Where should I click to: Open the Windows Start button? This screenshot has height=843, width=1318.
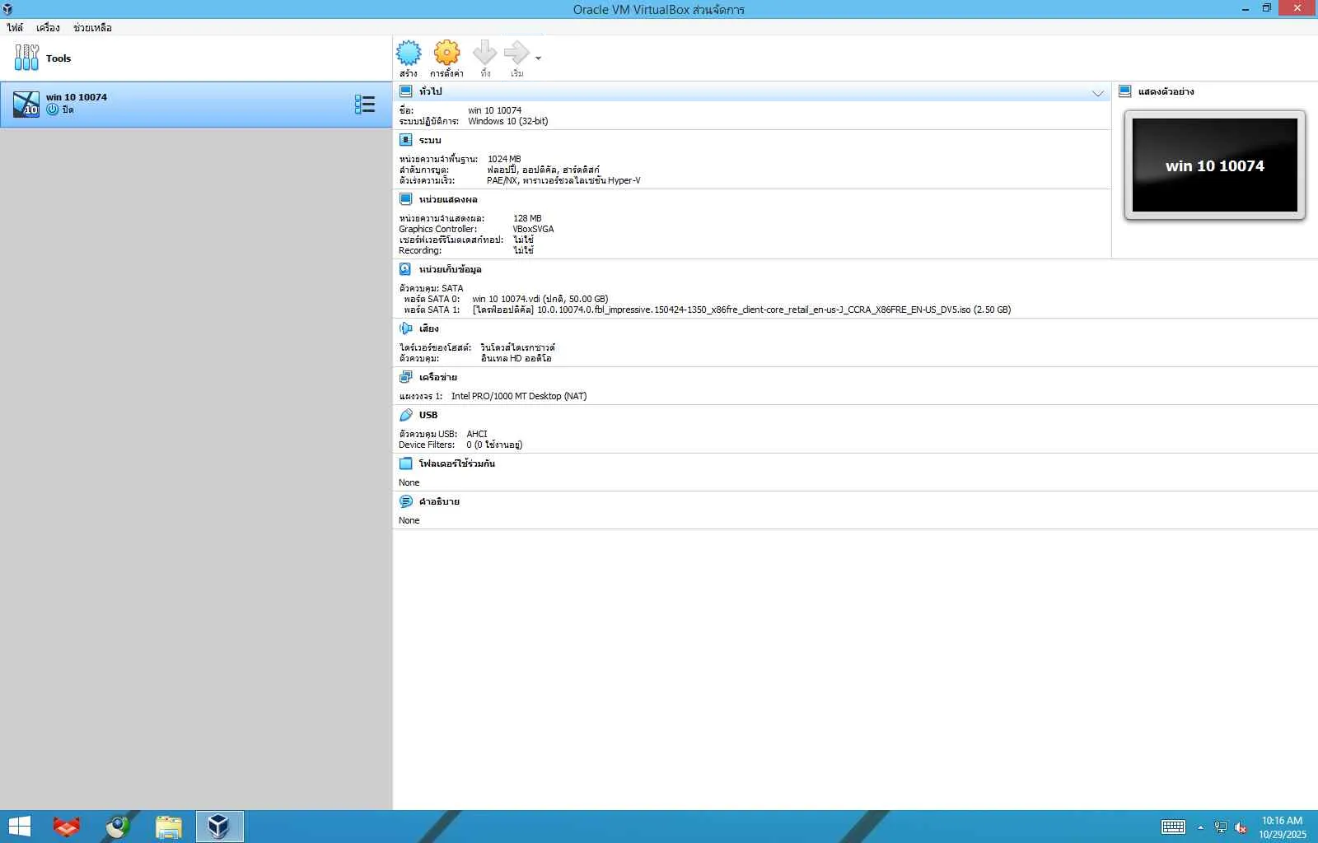point(19,827)
